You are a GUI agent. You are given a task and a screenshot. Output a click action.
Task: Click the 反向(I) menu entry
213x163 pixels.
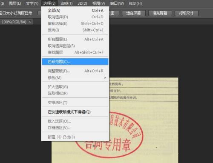point(75,30)
